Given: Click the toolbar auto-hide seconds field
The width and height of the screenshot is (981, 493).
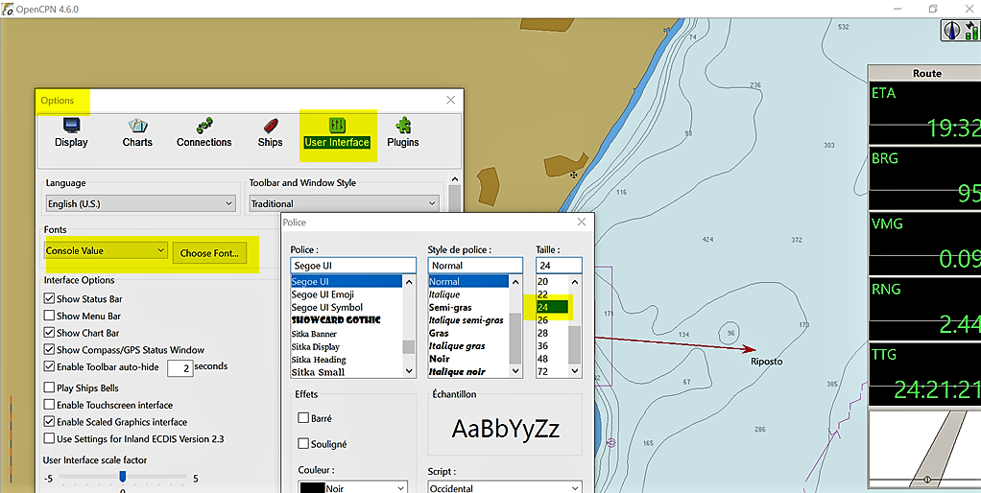Looking at the screenshot, I should 179,368.
